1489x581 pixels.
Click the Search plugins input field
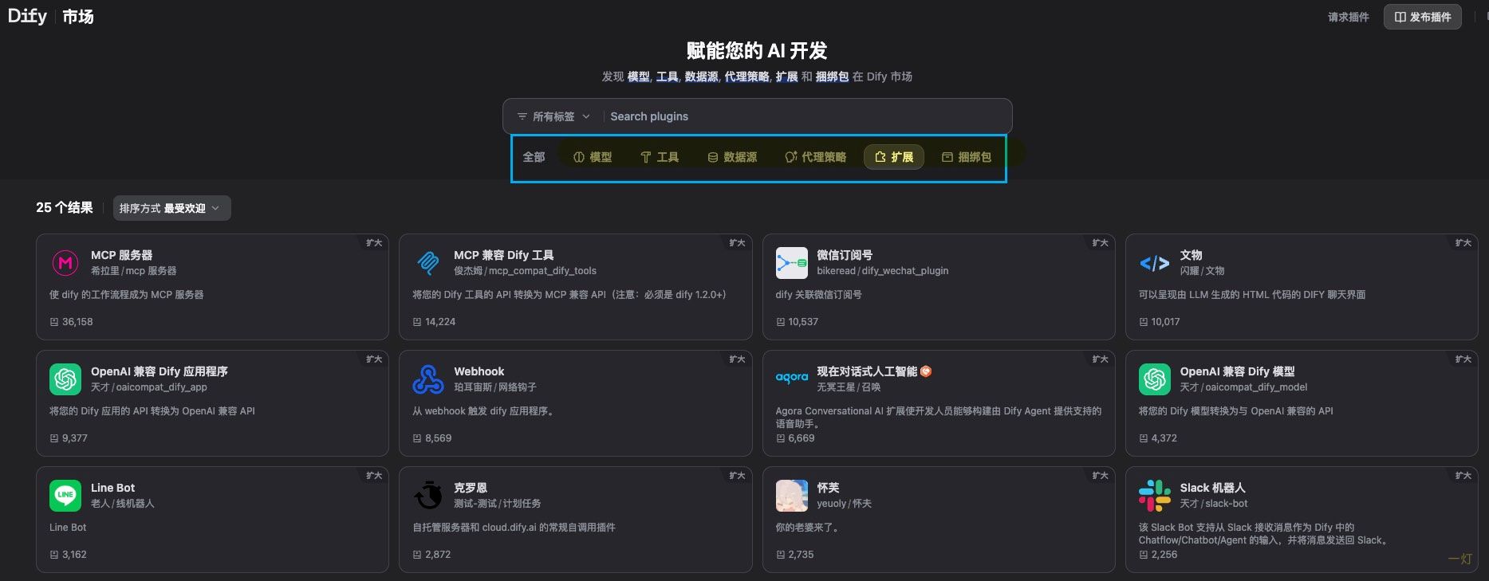(x=806, y=116)
